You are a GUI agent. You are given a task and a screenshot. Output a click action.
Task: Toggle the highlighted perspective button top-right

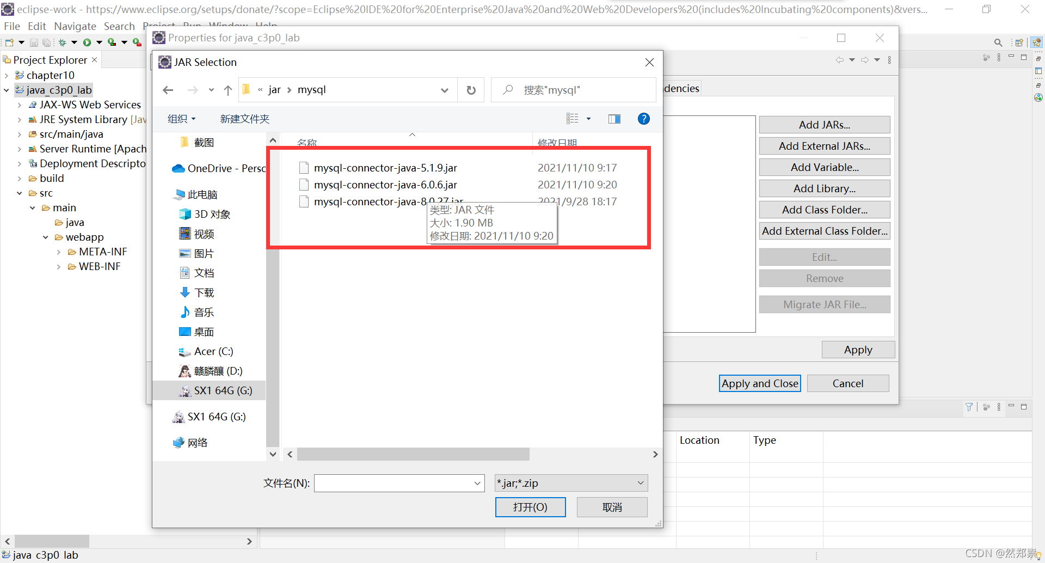click(x=1036, y=42)
